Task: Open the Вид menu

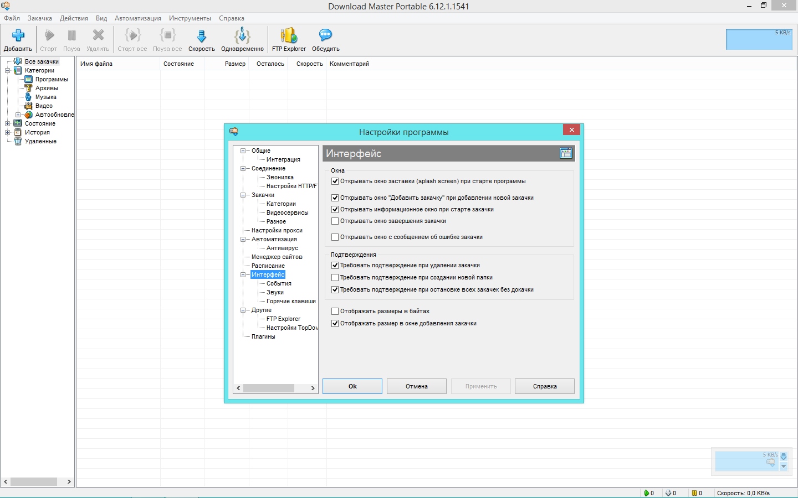Action: pos(101,18)
